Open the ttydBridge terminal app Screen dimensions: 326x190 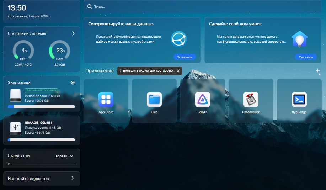[x=299, y=100]
